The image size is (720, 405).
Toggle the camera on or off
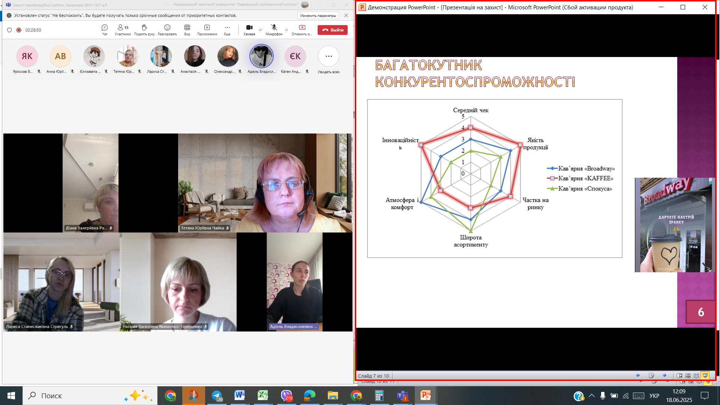(x=249, y=30)
